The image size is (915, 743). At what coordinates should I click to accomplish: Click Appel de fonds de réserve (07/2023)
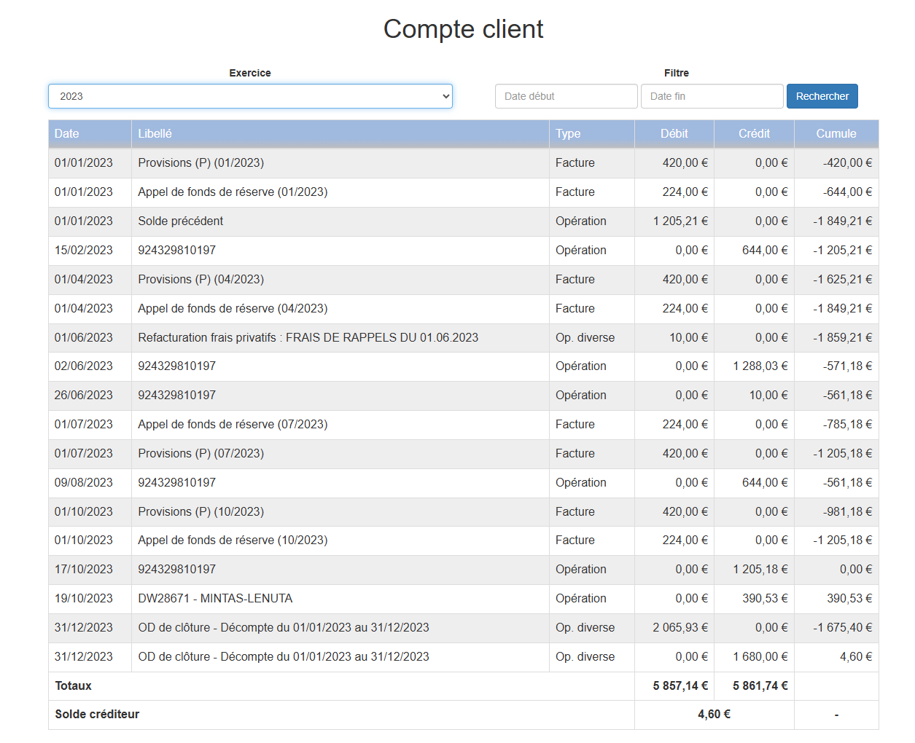pos(233,424)
